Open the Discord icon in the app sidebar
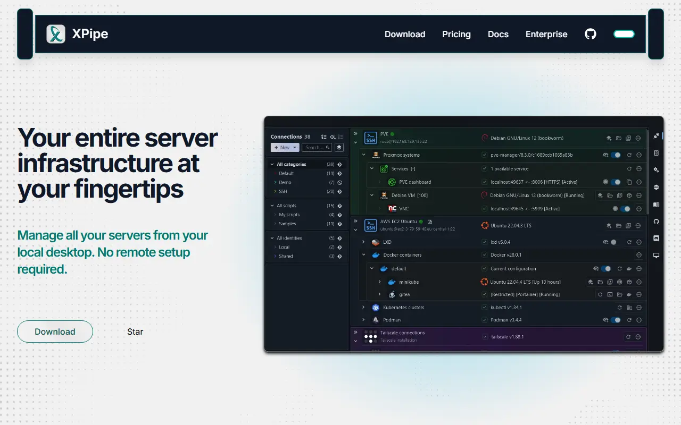This screenshot has height=425, width=681. [x=656, y=239]
